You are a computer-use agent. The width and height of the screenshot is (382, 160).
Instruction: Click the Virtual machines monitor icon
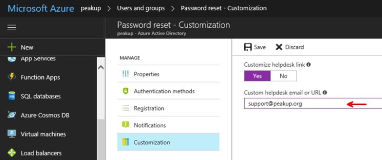coord(12,134)
